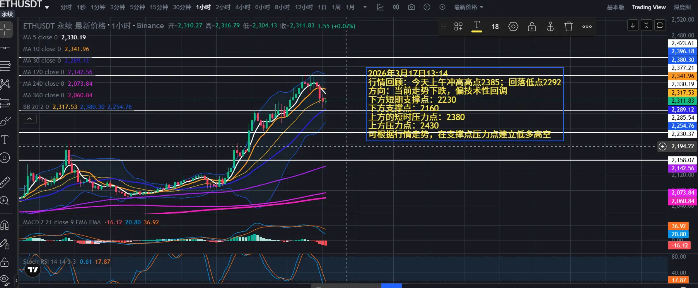Toggle magnet mode on
This screenshot has width=698, height=288.
[x=5, y=225]
